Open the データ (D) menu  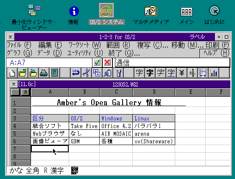pyautogui.click(x=50, y=53)
